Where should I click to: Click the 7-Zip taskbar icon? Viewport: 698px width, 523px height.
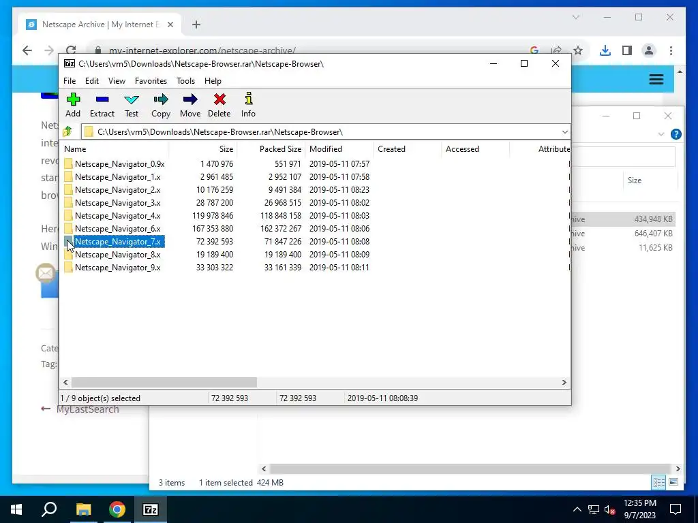coord(151,509)
